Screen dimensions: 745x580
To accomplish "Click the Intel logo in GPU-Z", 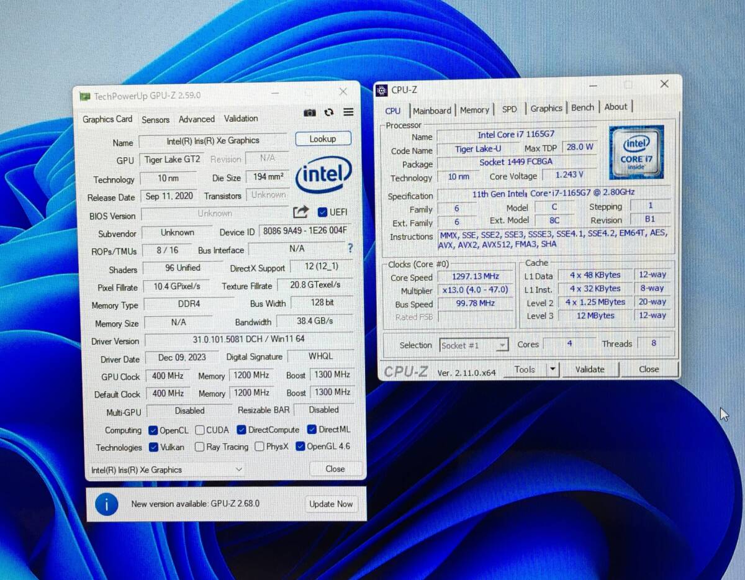I will point(323,174).
